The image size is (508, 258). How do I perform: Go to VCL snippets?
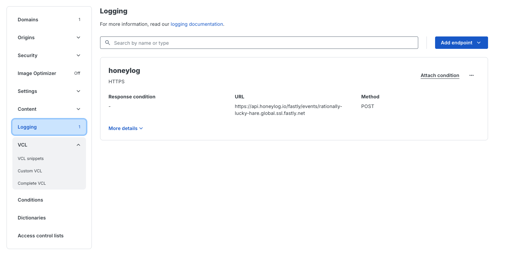(31, 159)
